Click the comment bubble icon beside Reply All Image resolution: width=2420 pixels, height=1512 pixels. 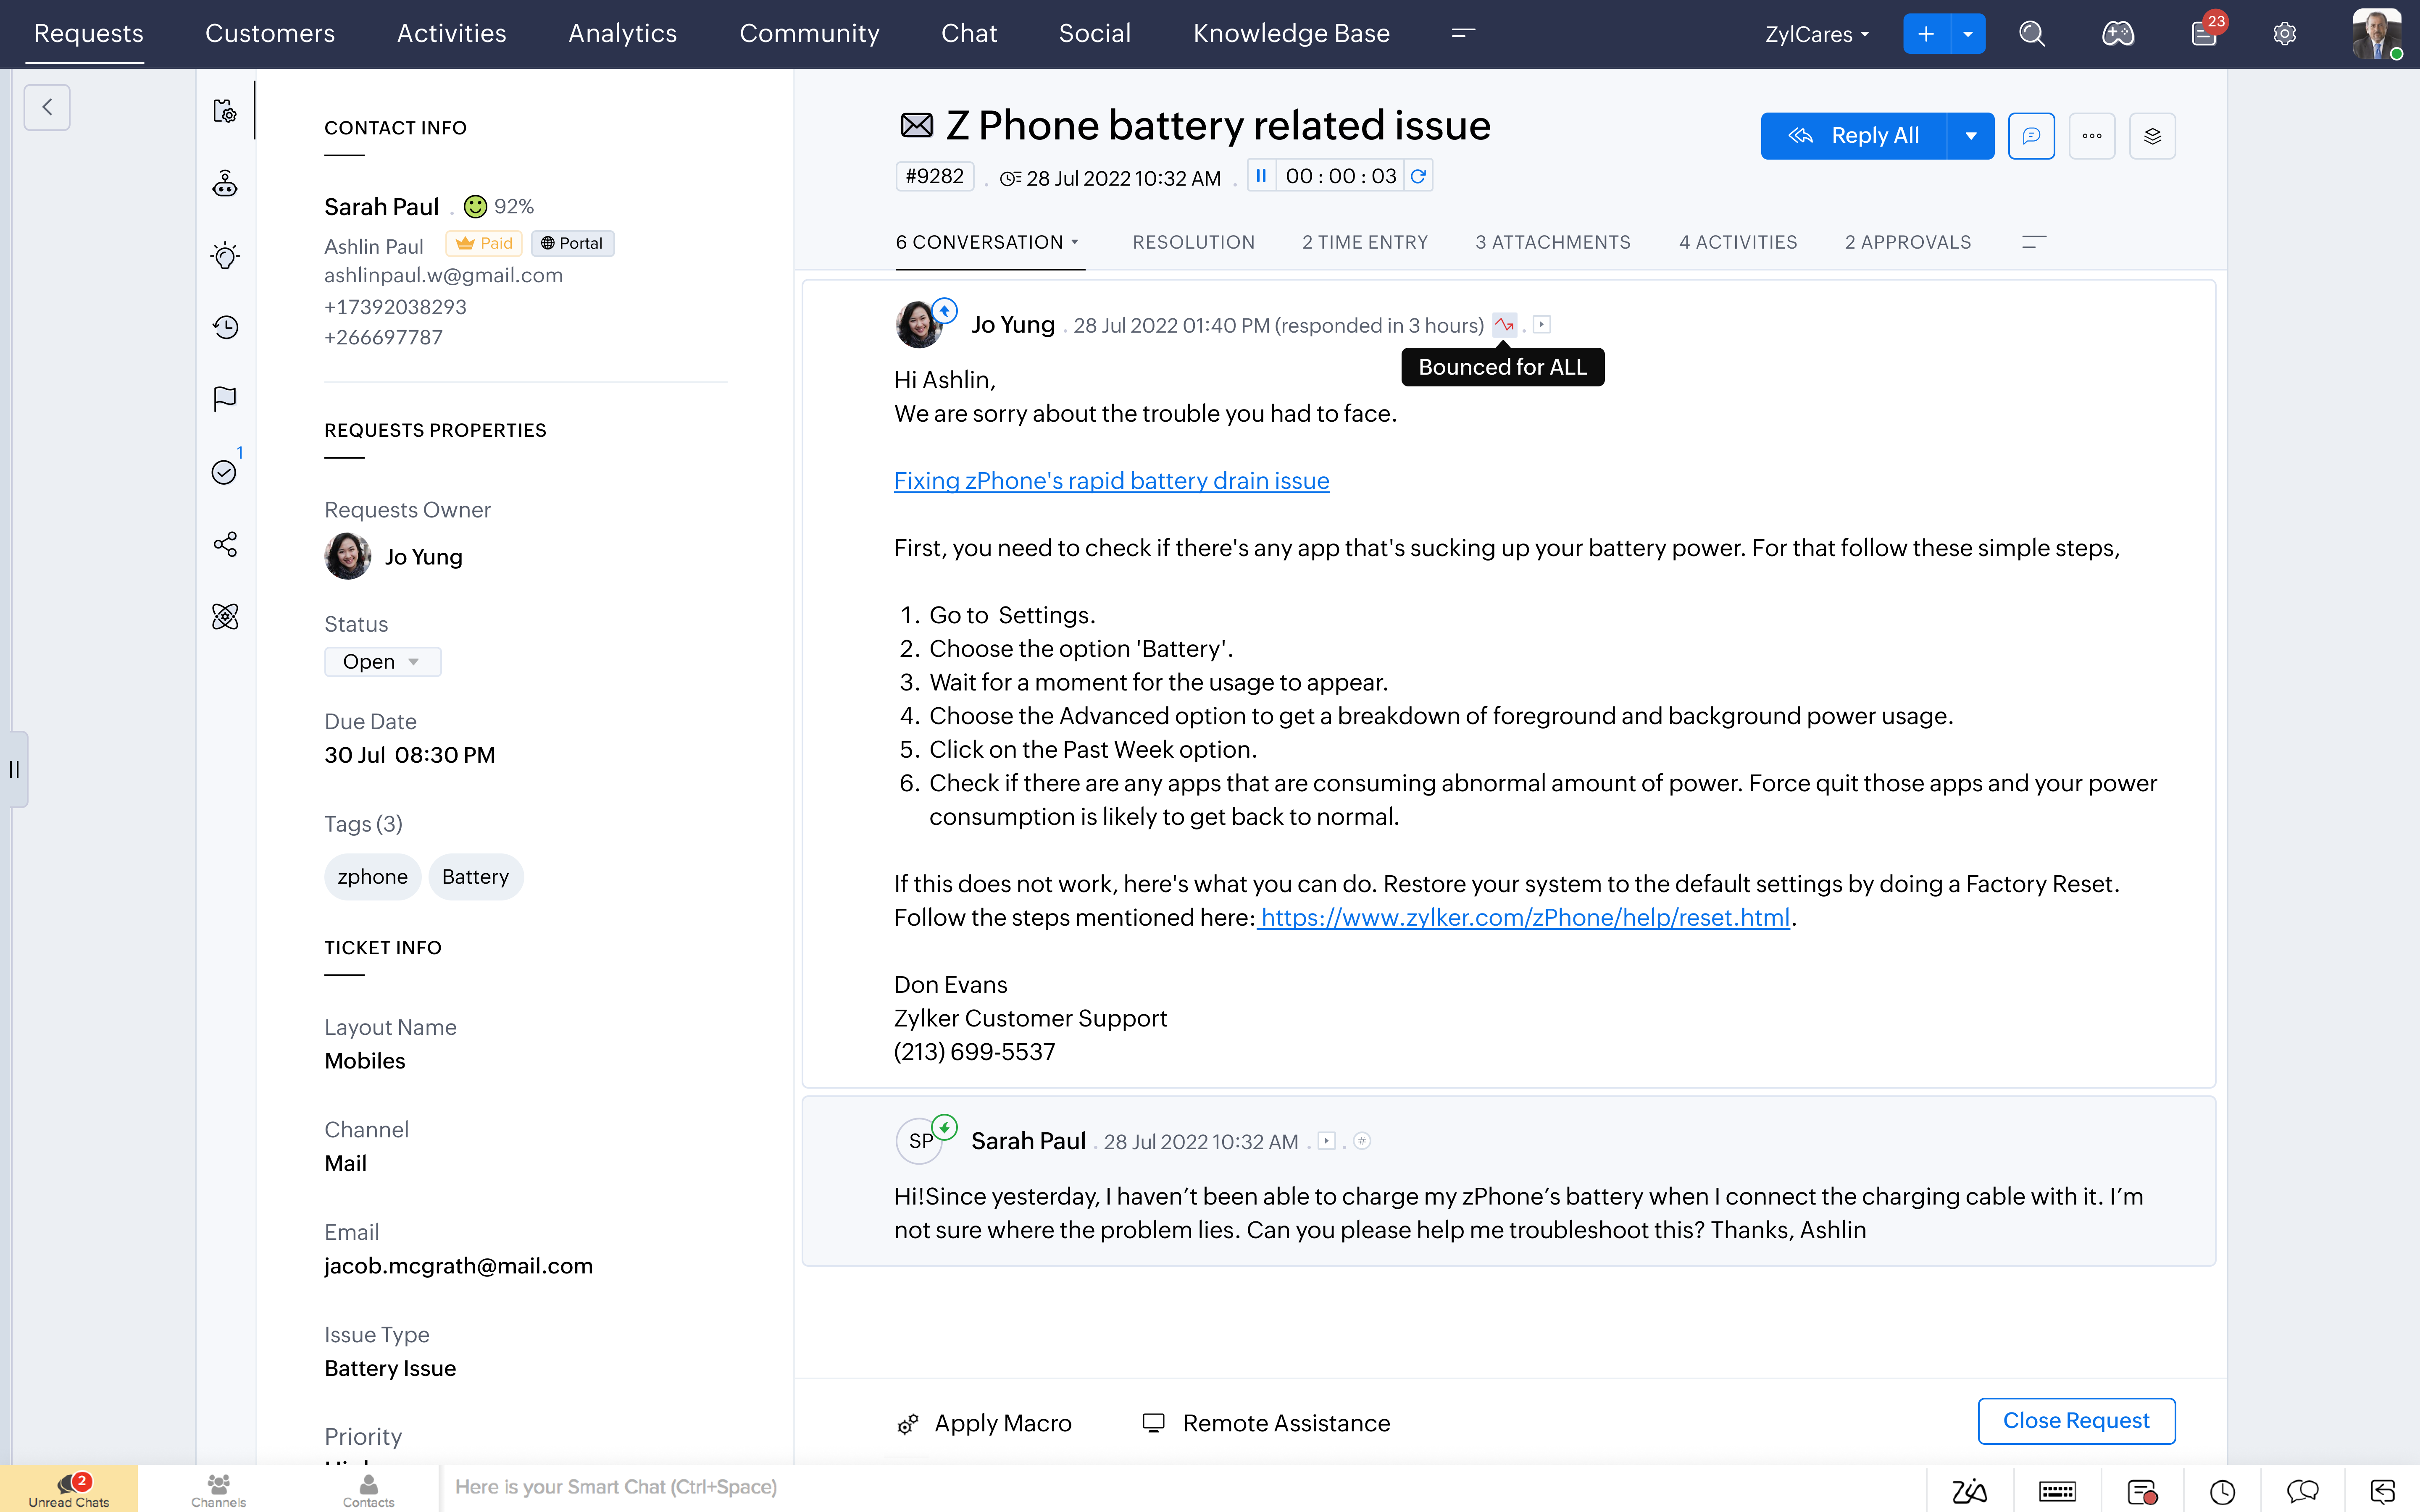[2031, 136]
